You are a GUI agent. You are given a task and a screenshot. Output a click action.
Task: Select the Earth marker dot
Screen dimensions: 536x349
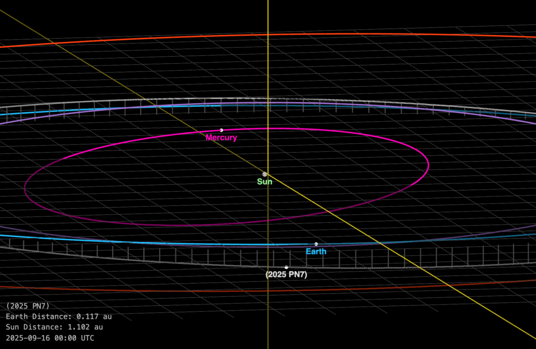pos(316,244)
